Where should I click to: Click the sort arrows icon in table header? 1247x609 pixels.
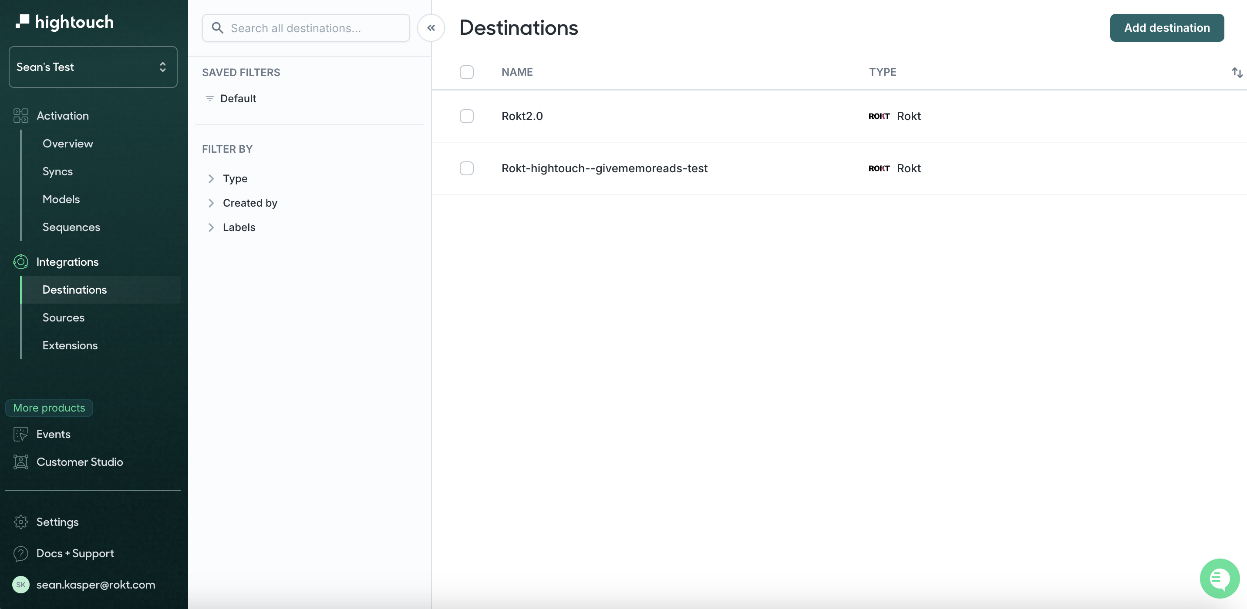click(x=1237, y=73)
